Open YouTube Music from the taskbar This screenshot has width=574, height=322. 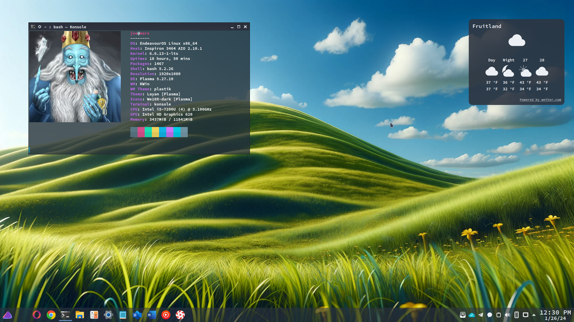click(x=166, y=315)
